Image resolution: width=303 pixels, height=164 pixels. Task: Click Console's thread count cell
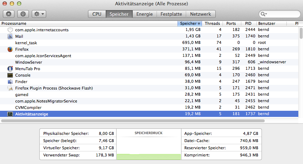click(x=220, y=75)
